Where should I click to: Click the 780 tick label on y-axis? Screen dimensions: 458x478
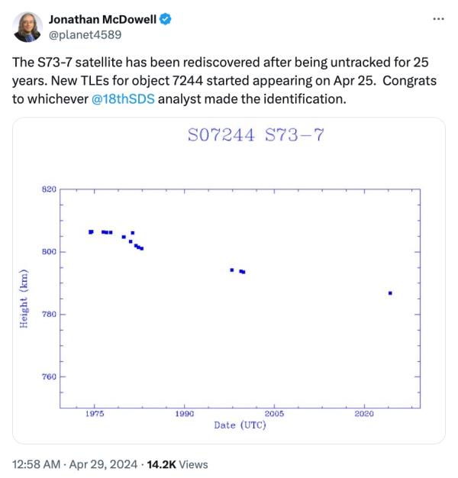pos(47,315)
